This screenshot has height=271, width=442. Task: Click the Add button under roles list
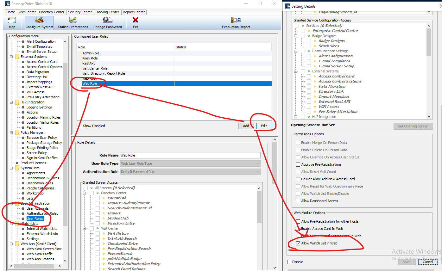246,126
